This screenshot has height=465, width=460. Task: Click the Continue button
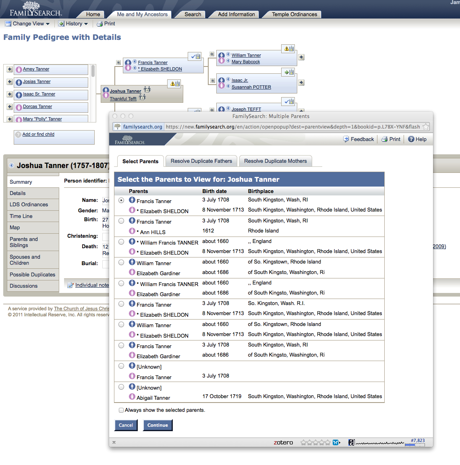point(157,425)
